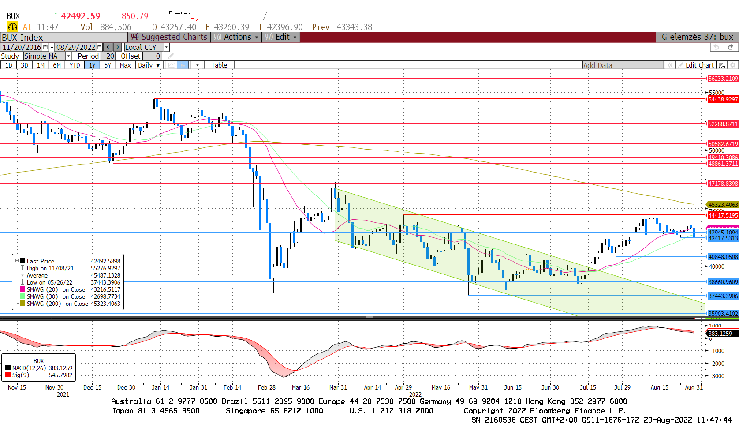Select the YTD range tab
Viewport: 739px width, 439px height.
click(x=75, y=65)
